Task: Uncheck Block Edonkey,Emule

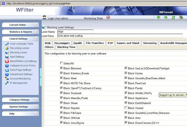Action: click(62, 73)
